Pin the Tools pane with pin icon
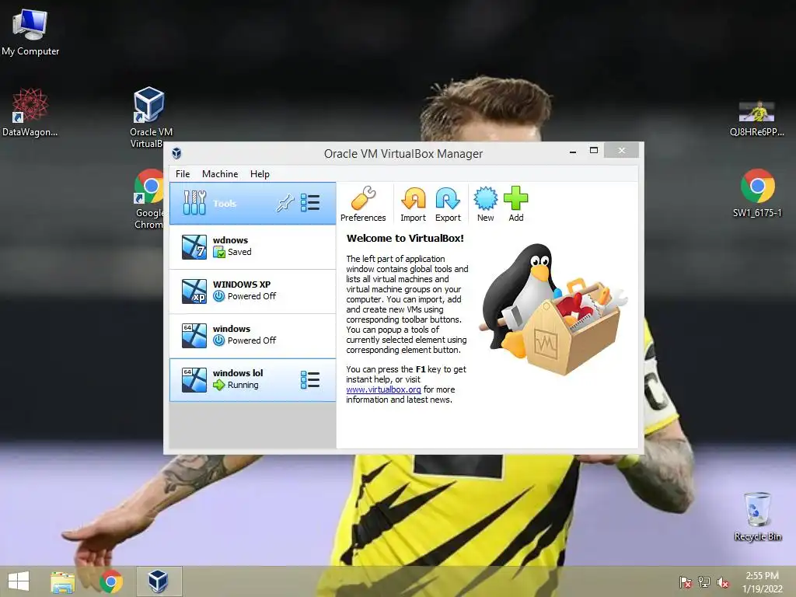The width and height of the screenshot is (796, 597). 285,203
